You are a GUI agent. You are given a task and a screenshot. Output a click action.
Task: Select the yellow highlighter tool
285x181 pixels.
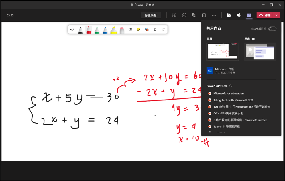(x=113, y=30)
